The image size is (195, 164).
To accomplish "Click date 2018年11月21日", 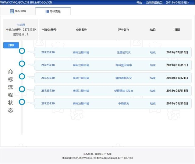I will click(x=177, y=78).
